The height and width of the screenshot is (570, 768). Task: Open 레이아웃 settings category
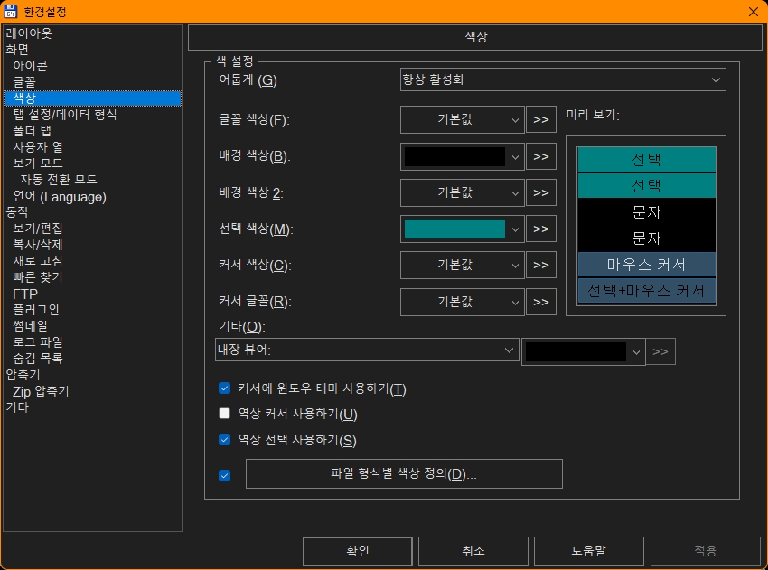28,33
